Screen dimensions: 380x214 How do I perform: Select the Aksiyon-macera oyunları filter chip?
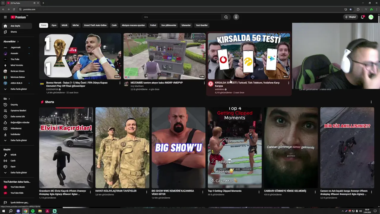click(133, 25)
